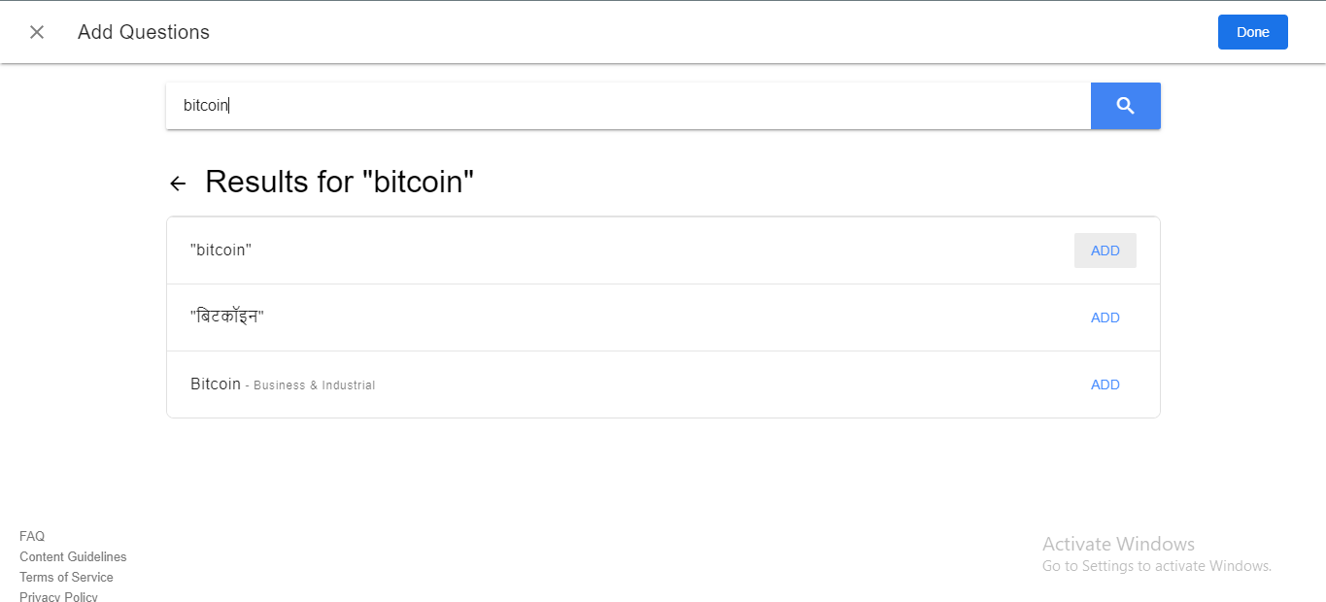Viewport: 1326px width, 602px height.
Task: Open Terms of Service link
Action: click(66, 577)
